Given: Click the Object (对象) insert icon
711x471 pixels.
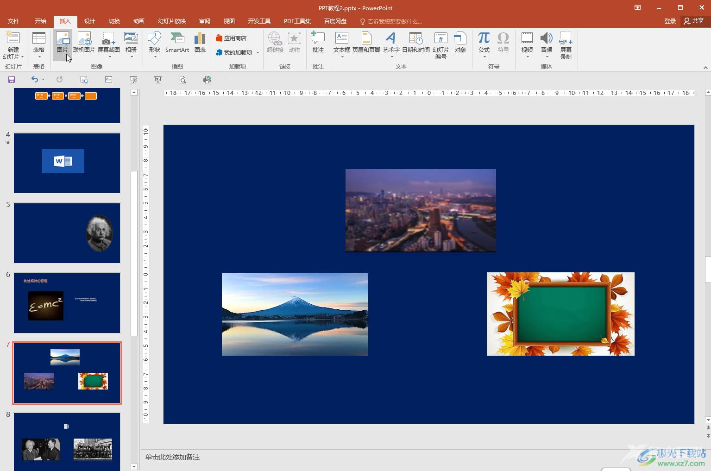Looking at the screenshot, I should pos(460,42).
